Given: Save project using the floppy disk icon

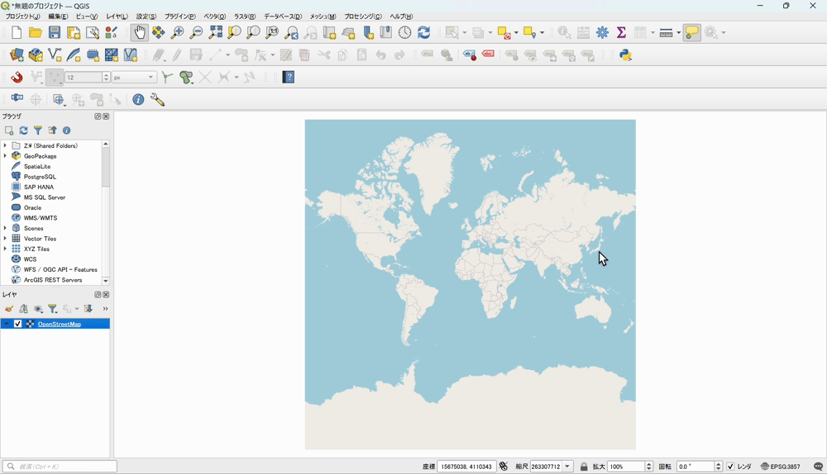Looking at the screenshot, I should pos(55,33).
